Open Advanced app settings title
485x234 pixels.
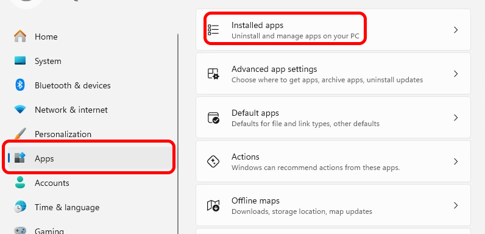tap(274, 69)
